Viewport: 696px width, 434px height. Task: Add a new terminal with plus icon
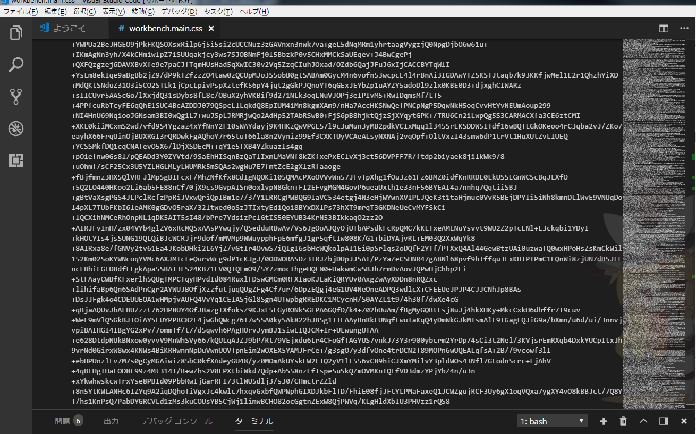(x=603, y=421)
